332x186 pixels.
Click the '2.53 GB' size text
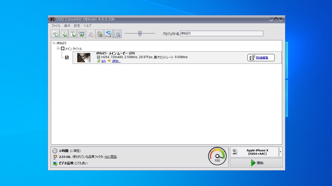65,157
